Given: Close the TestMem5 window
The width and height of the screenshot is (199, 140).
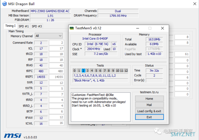Looking at the screenshot, I should 162,28.
